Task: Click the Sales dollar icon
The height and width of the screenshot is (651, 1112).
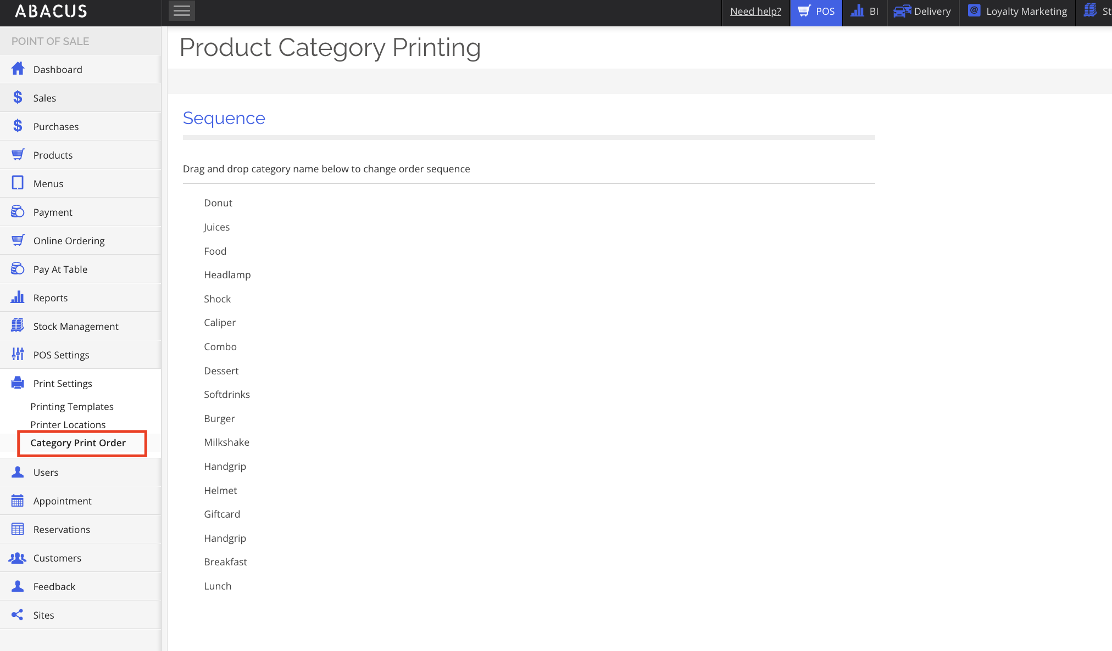Action: pyautogui.click(x=18, y=98)
